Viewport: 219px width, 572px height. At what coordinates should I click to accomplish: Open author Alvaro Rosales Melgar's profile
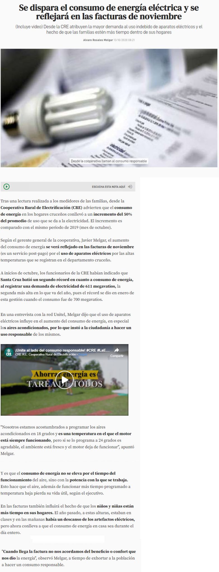[98, 40]
